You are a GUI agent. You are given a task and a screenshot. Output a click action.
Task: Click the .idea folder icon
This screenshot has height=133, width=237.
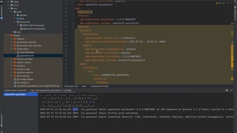(12, 1)
